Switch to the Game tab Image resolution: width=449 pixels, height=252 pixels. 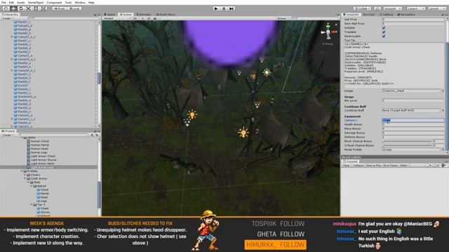110,14
